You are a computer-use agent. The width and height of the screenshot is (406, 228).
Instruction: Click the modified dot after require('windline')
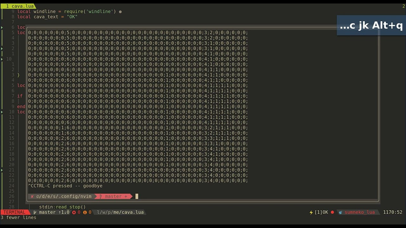click(120, 12)
